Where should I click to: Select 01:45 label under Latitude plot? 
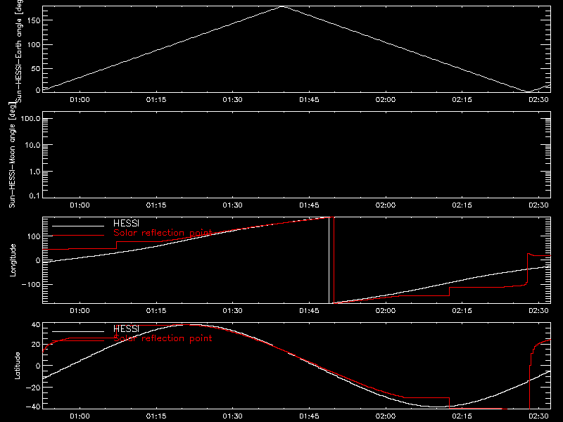(309, 416)
